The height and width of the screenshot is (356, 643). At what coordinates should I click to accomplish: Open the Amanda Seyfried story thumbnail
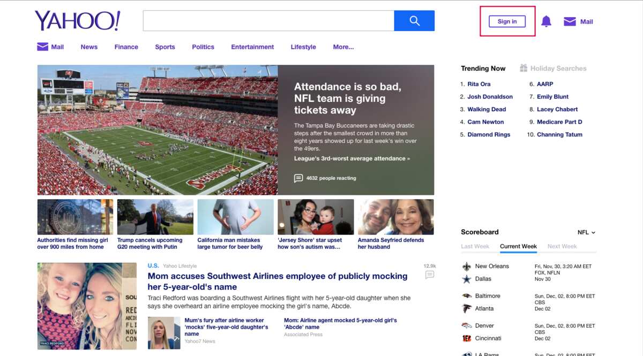[x=396, y=217]
